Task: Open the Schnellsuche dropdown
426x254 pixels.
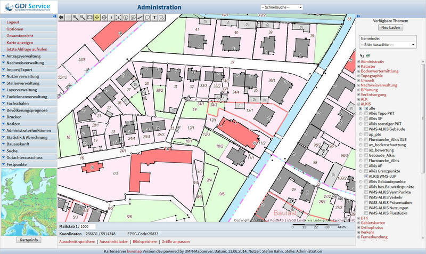Action: click(282, 7)
